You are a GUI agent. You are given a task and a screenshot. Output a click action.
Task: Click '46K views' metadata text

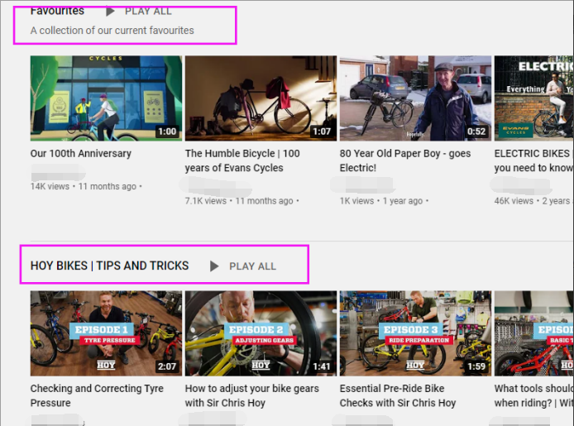click(x=514, y=201)
